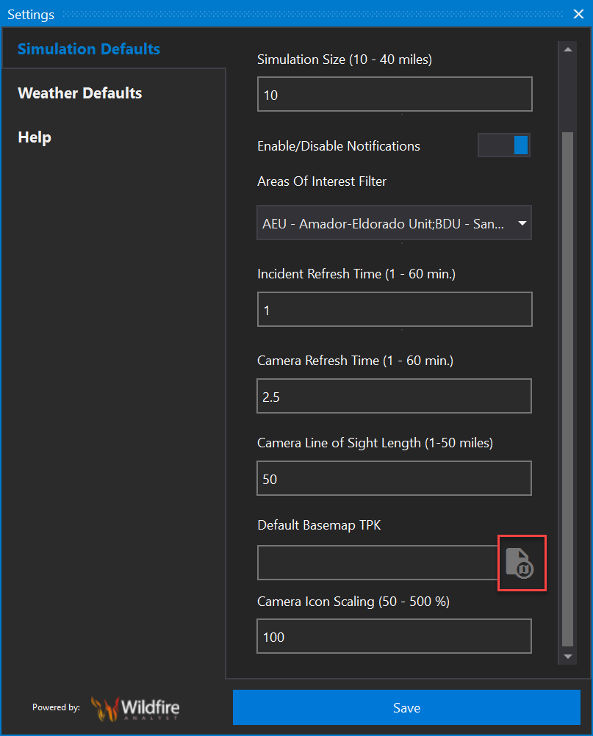Viewport: 593px width, 736px height.
Task: Focus the Default Basemap TPK text box
Action: click(x=378, y=563)
